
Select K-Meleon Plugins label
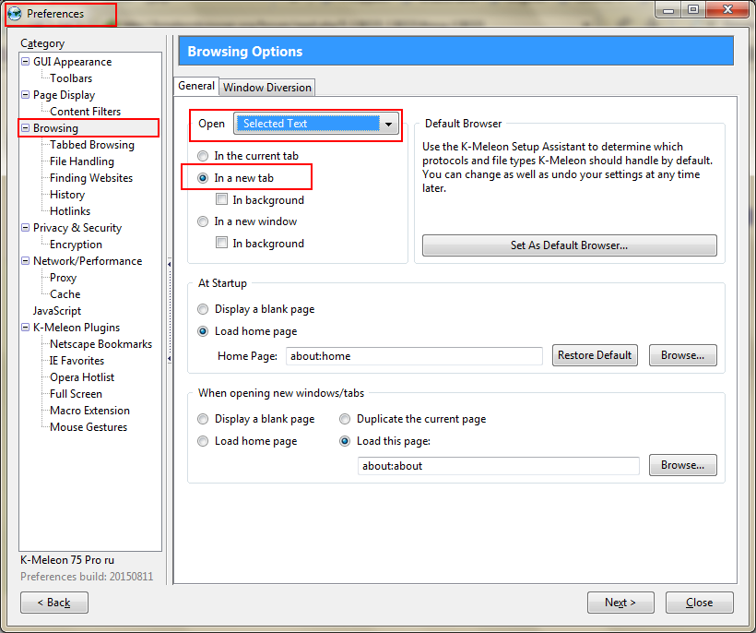77,328
